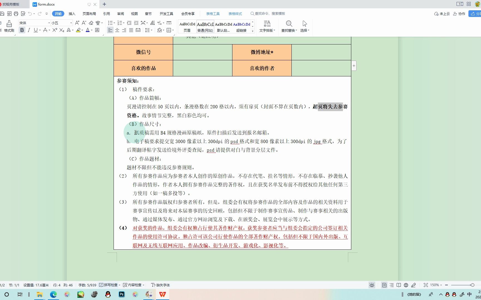481x300 pixels.
Task: Click the Tab stops ruler icon
Action: (169, 23)
